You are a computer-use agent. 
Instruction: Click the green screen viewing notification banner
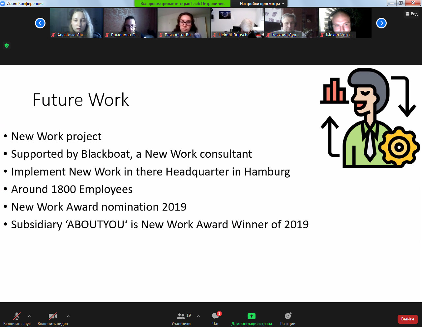pyautogui.click(x=182, y=4)
